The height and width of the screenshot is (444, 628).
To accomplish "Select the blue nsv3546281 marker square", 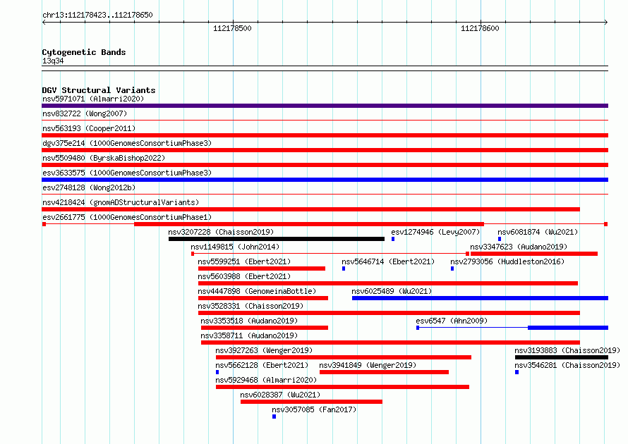I will tap(517, 372).
